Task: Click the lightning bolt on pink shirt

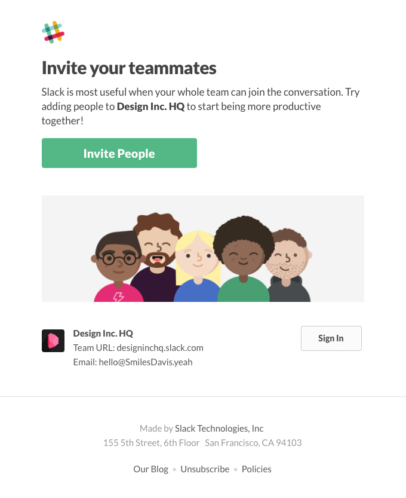Action: pyautogui.click(x=119, y=297)
